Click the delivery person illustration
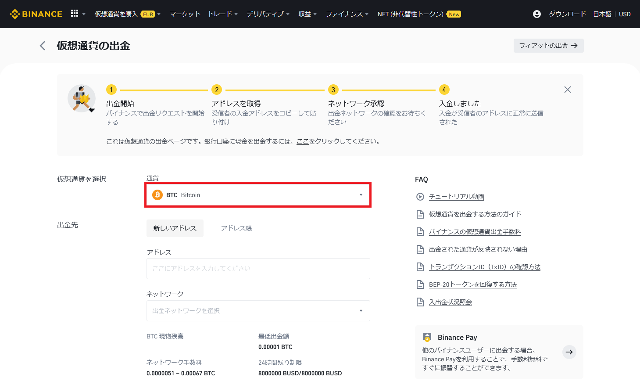 tap(82, 98)
